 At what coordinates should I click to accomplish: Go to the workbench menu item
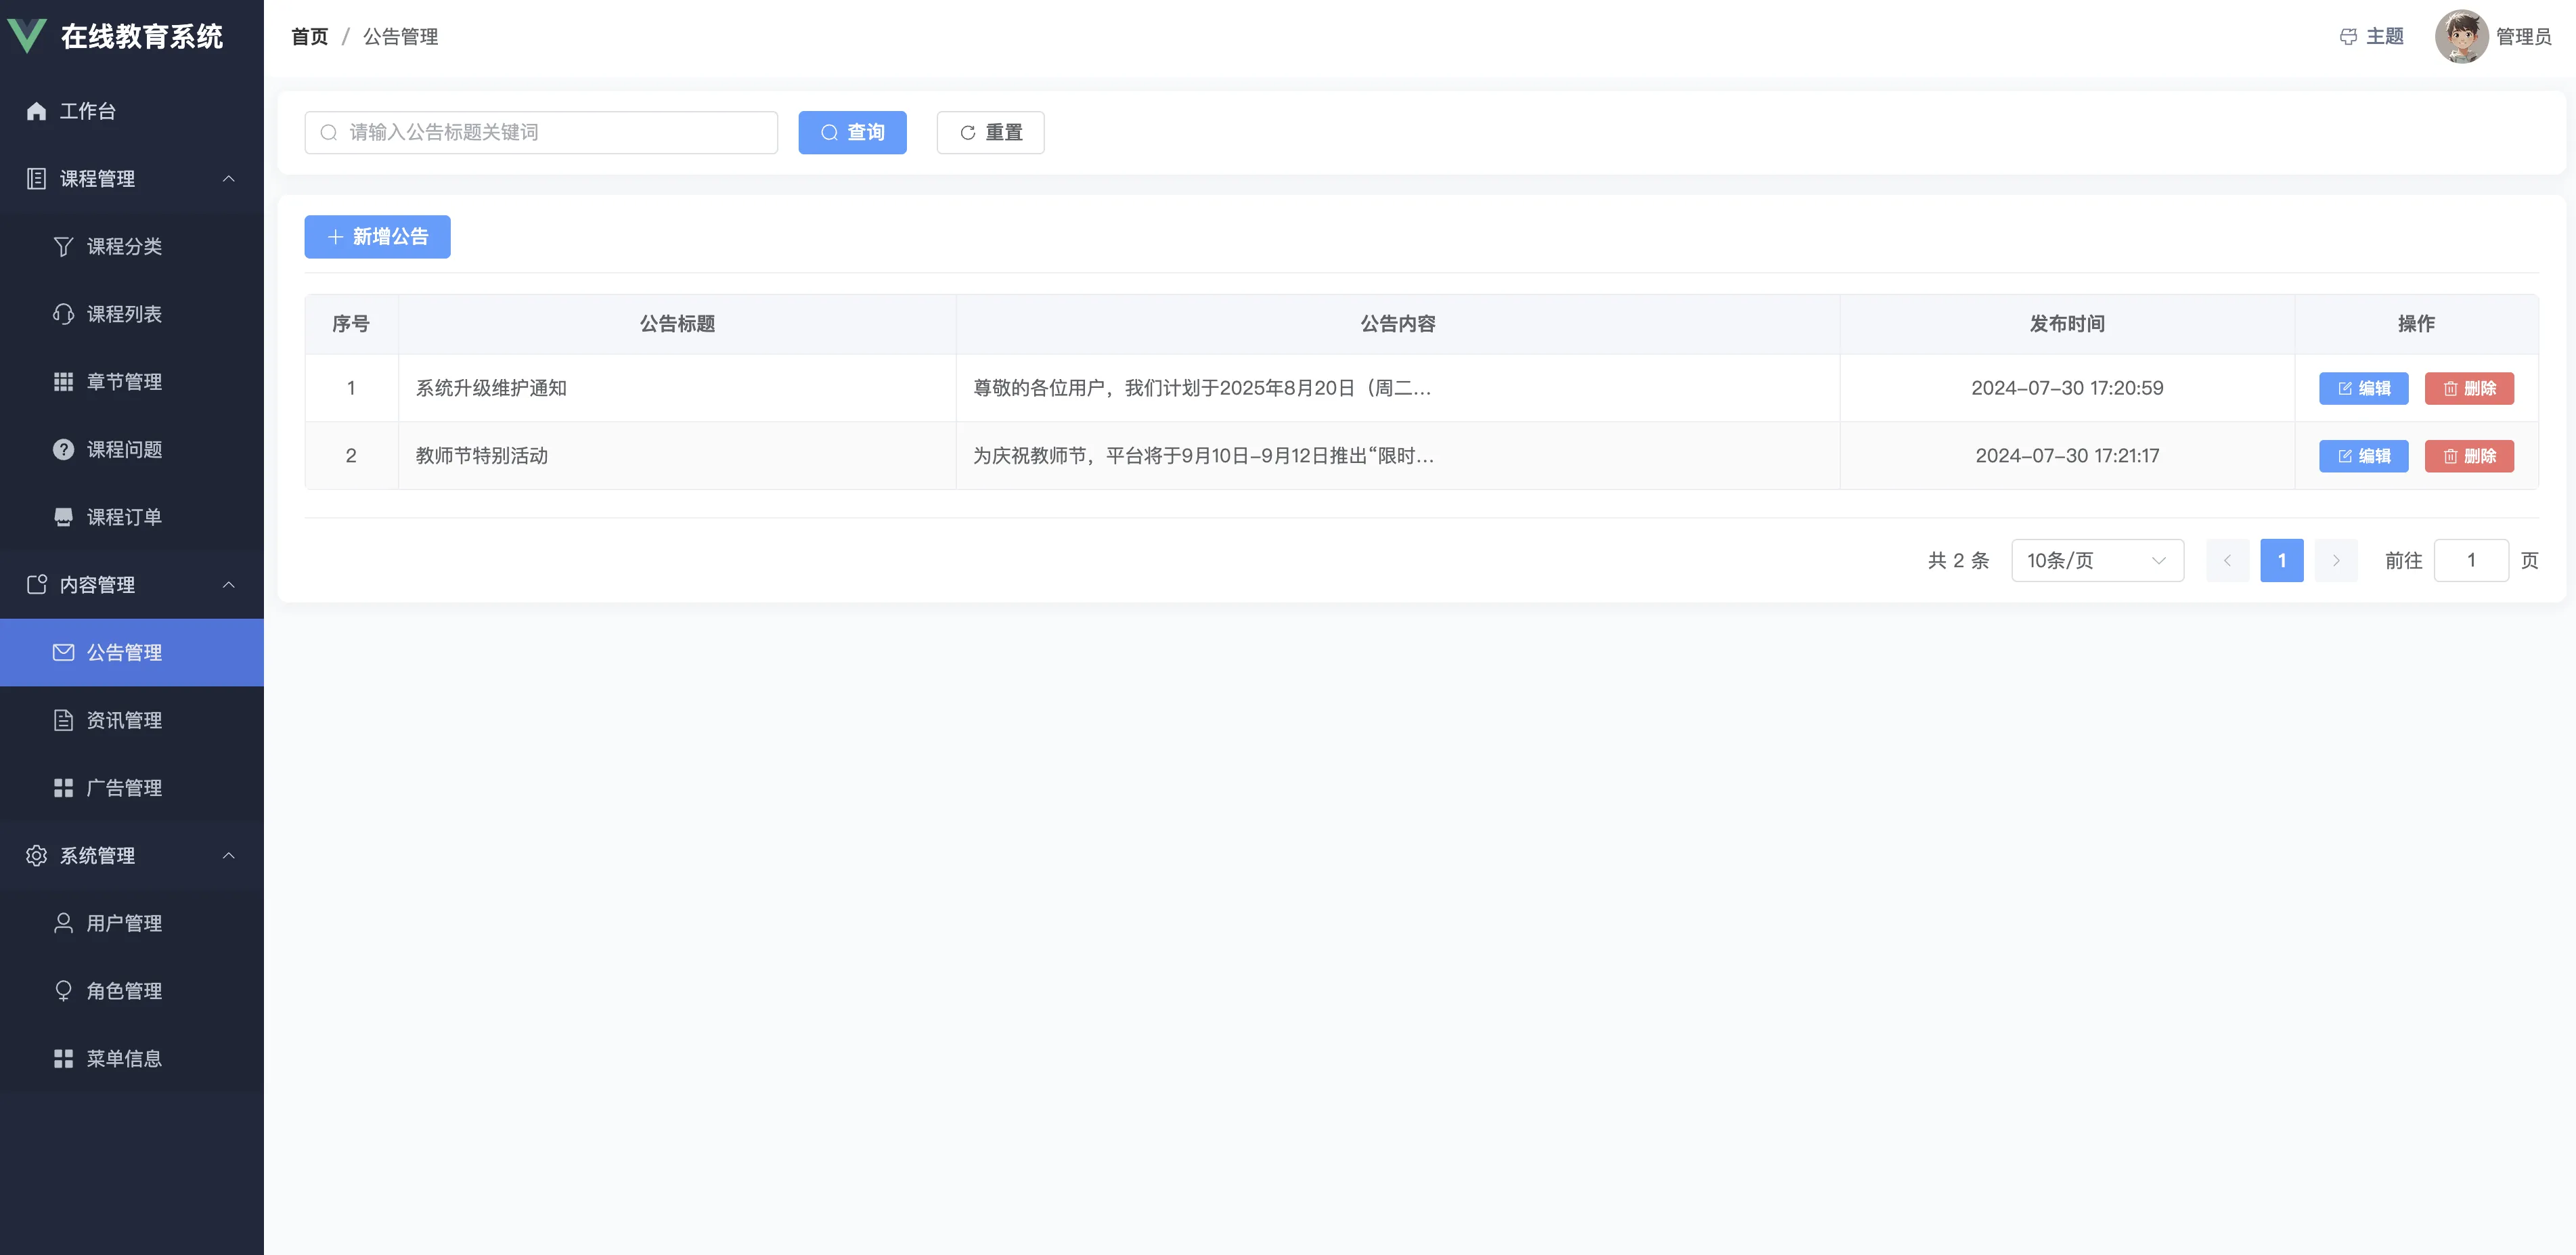(x=88, y=111)
